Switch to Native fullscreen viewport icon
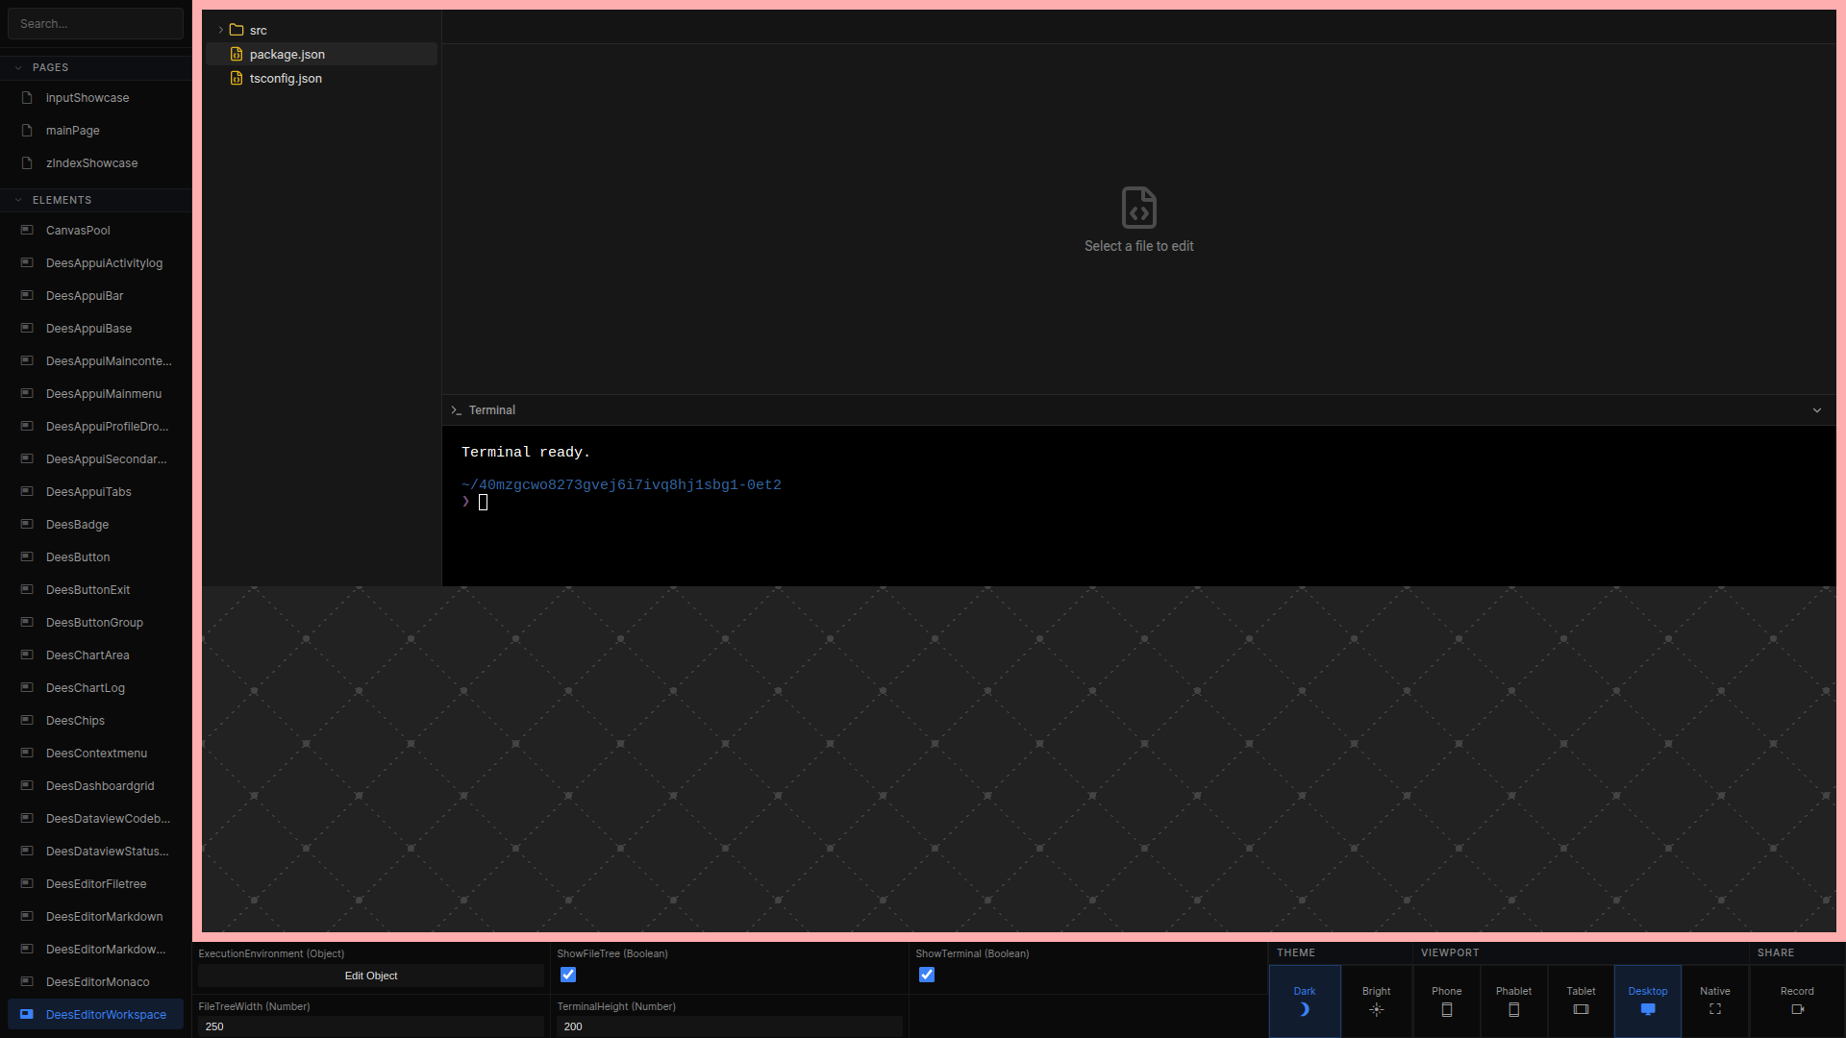This screenshot has height=1038, width=1846. (1714, 1009)
